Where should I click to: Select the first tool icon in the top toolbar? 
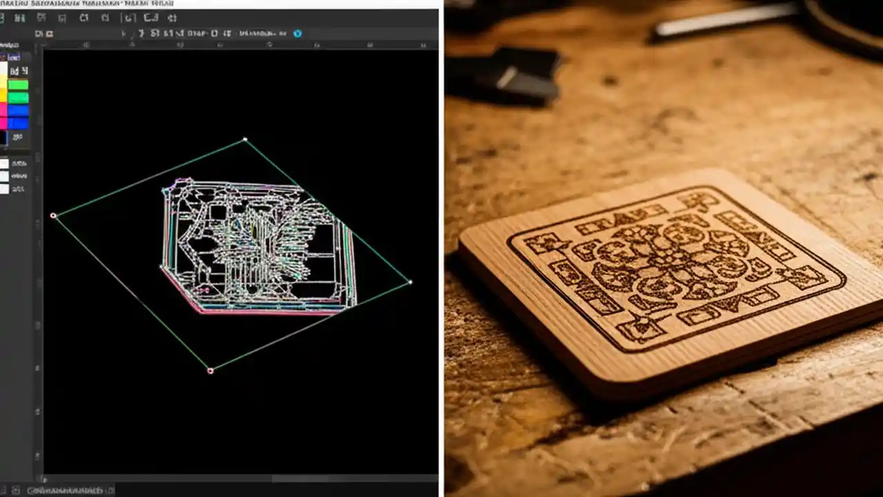coord(3,18)
